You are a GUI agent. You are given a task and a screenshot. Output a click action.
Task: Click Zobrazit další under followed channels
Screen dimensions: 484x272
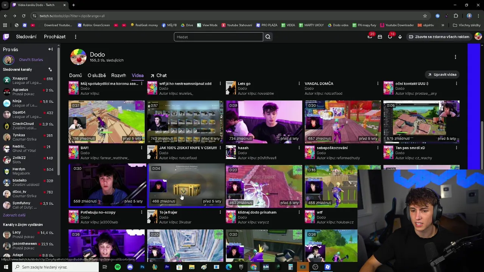(14, 215)
